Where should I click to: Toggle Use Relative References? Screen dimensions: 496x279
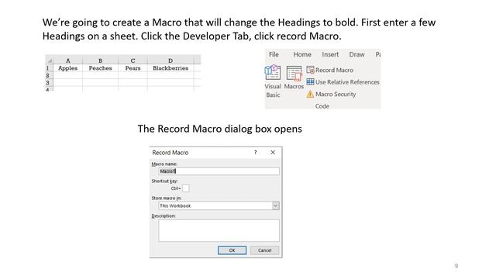[343, 82]
